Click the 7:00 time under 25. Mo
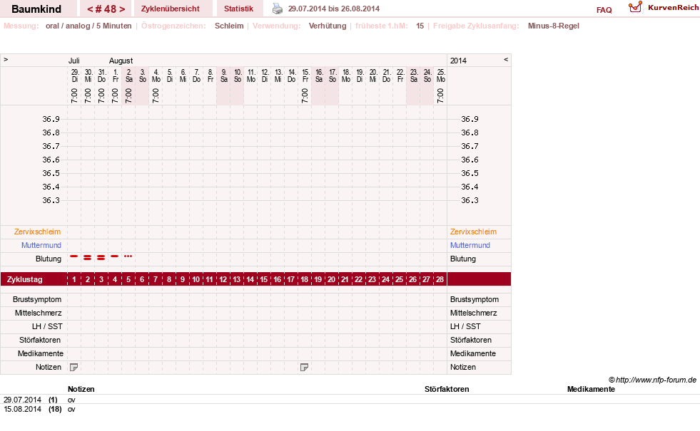Image resolution: width=700 pixels, height=431 pixels. click(440, 95)
